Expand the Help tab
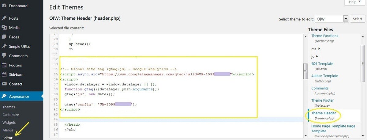The height and width of the screenshot is (140, 367). click(355, 2)
